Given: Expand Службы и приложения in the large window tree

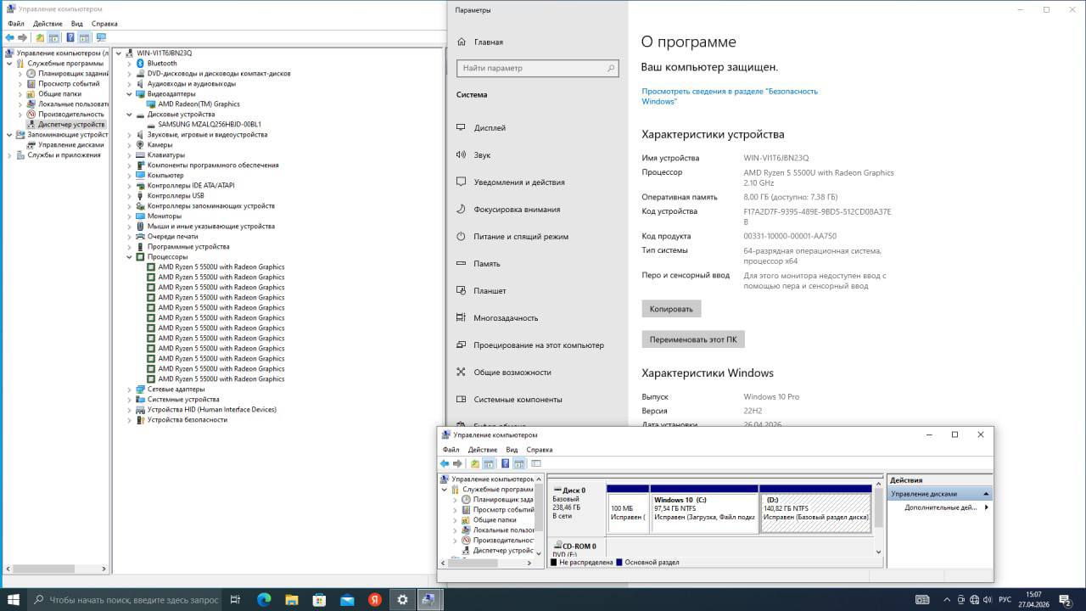Looking at the screenshot, I should coord(10,155).
